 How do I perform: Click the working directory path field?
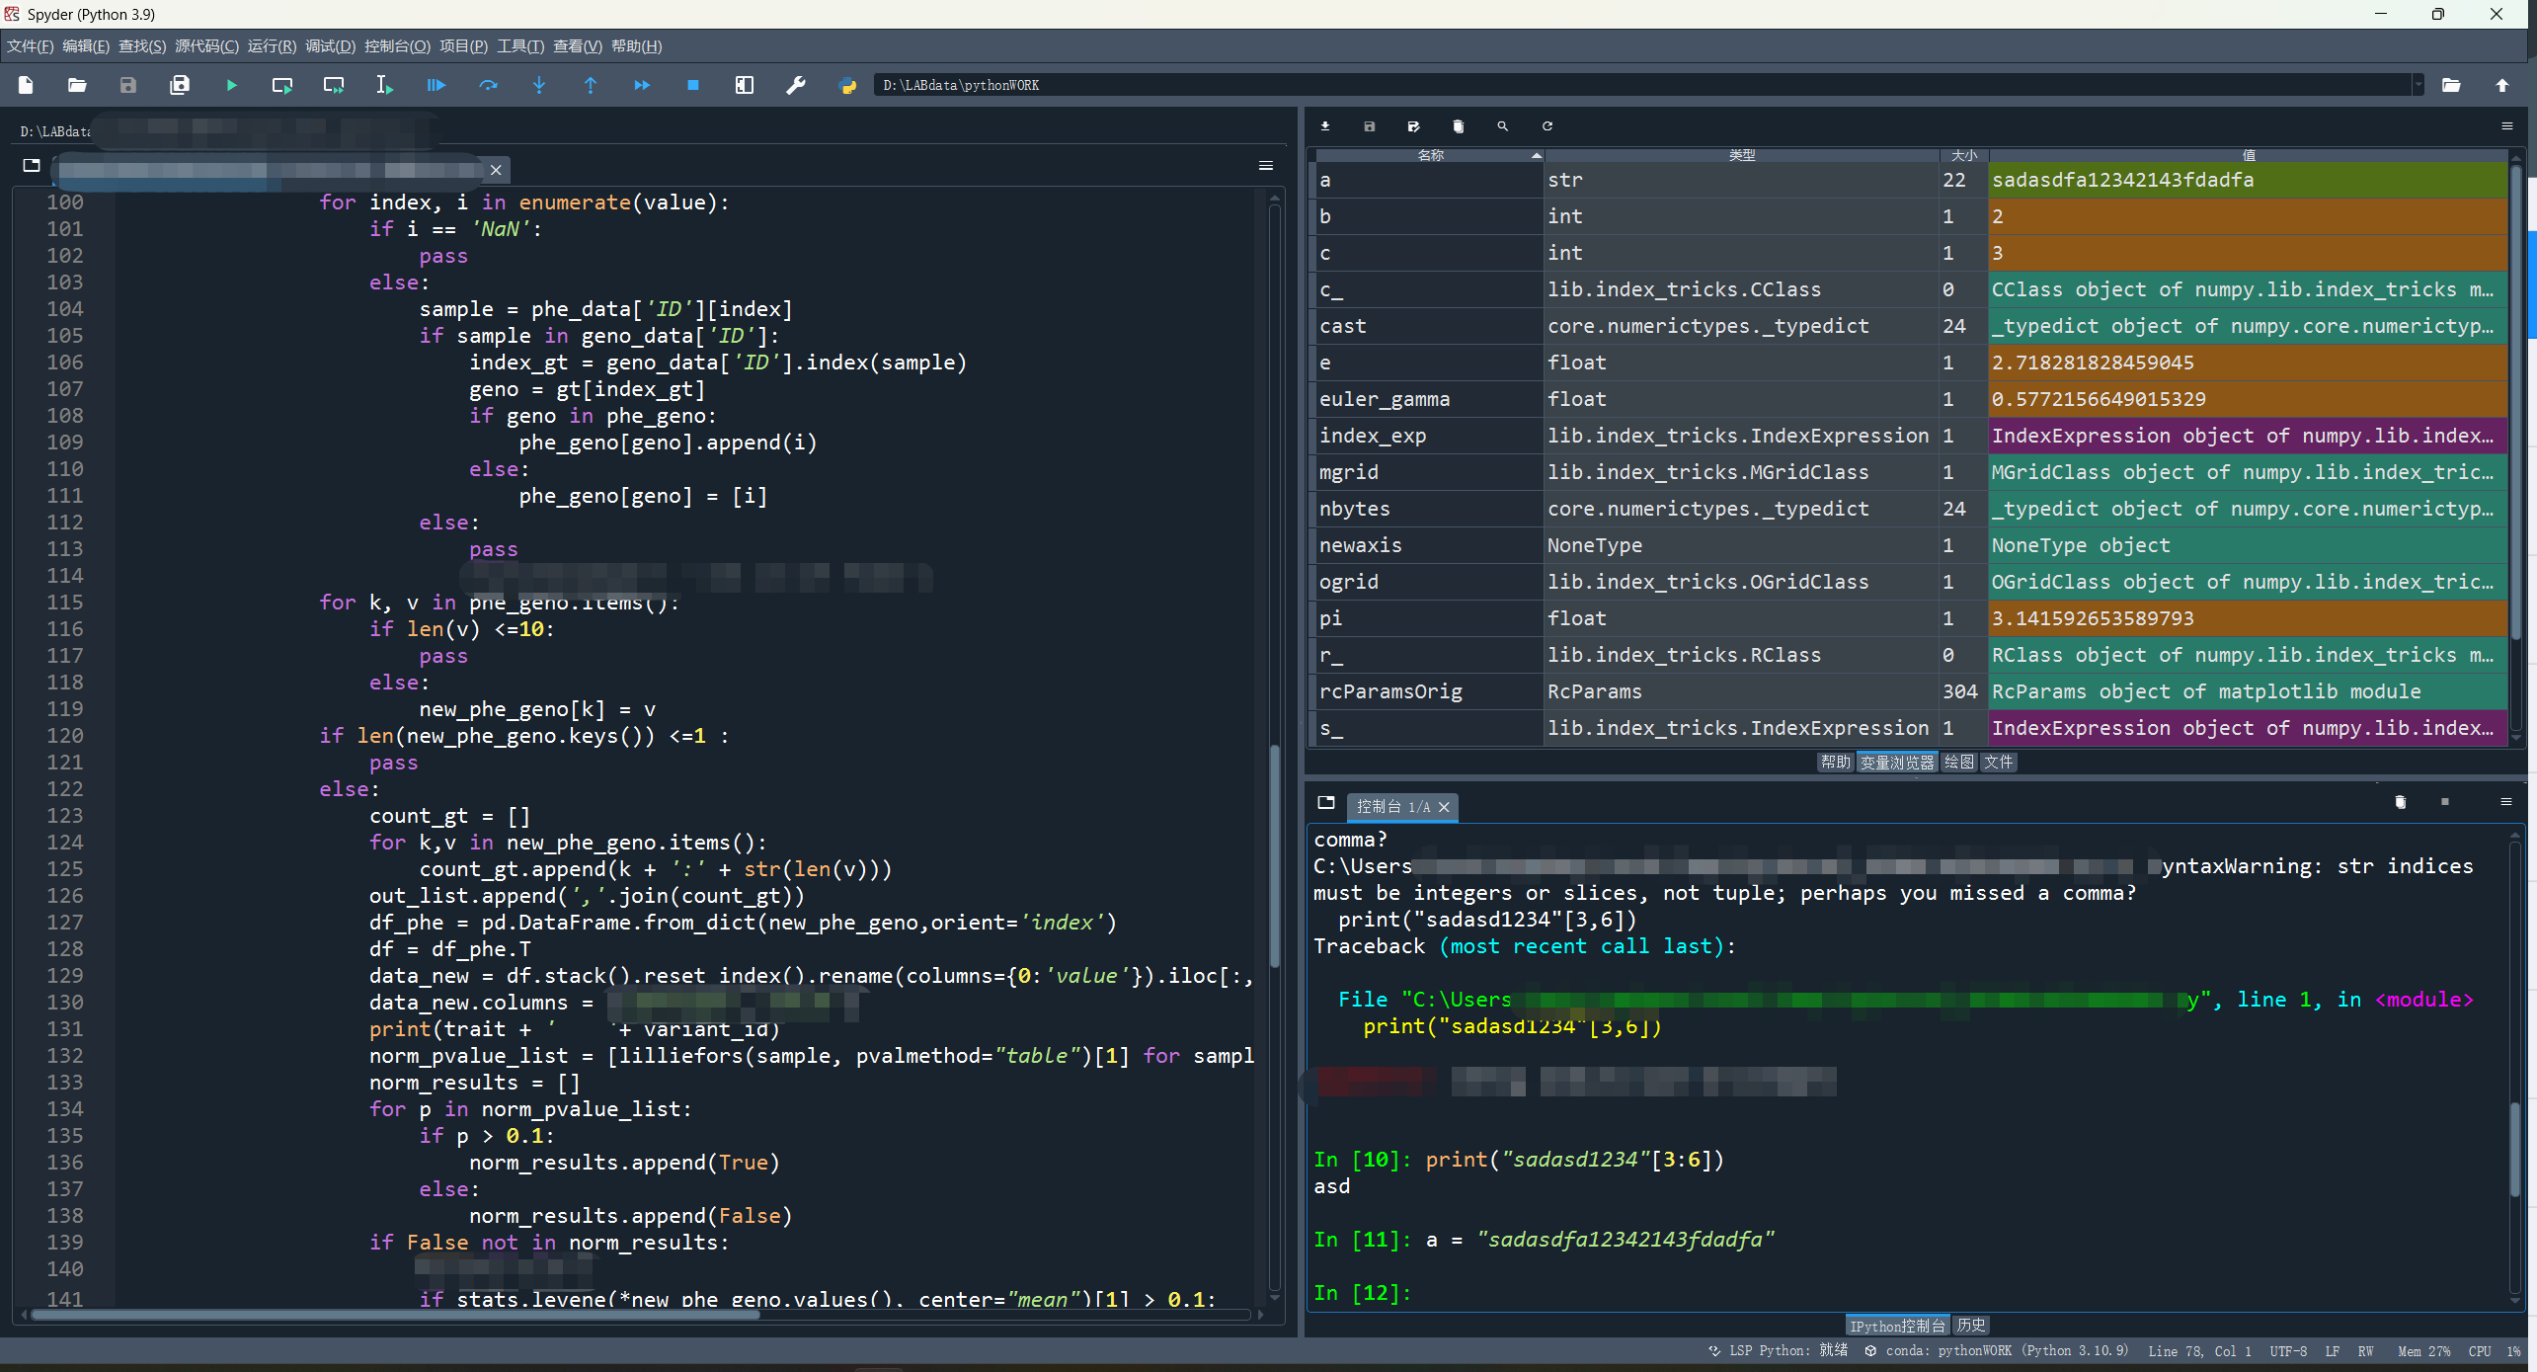tap(1641, 85)
